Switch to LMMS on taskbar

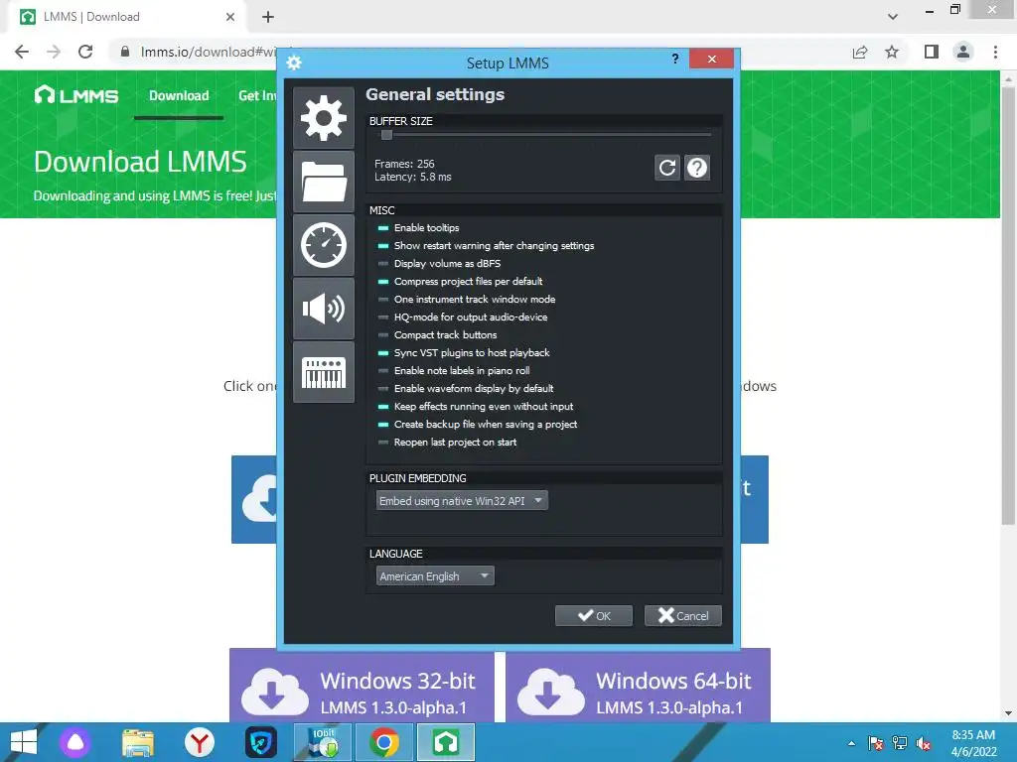[x=446, y=743]
